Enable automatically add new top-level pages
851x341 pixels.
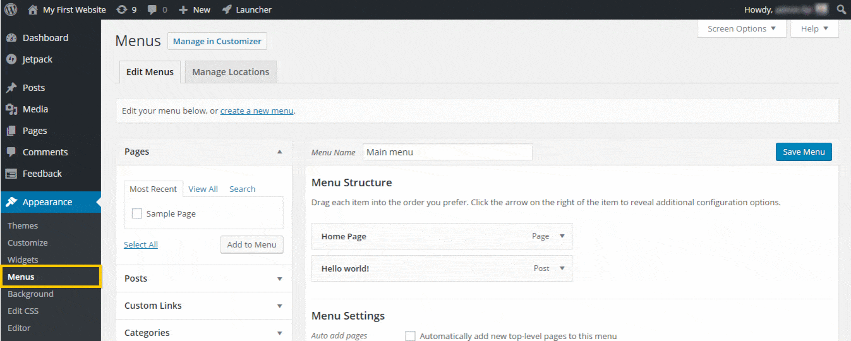point(410,336)
